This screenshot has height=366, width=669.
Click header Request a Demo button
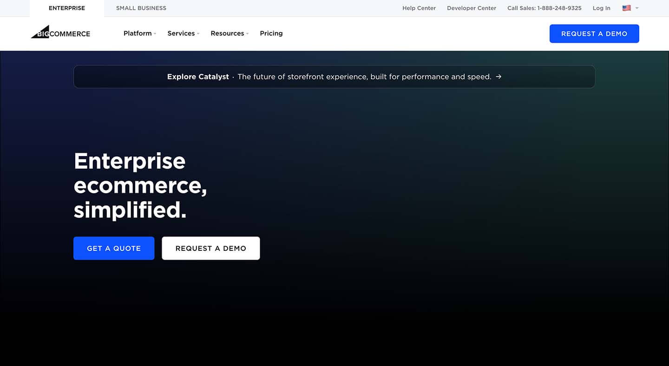[x=594, y=33]
